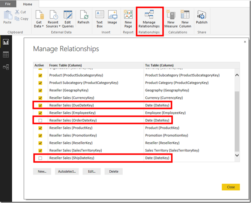The height and width of the screenshot is (203, 251).
Task: Select the Reseller Sales (SalesTerritoryKey) row text
Action: pyautogui.click(x=75, y=150)
